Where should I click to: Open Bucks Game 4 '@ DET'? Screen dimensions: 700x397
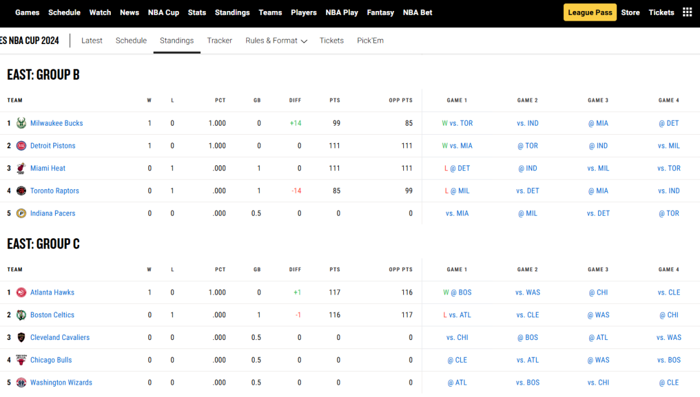point(669,123)
